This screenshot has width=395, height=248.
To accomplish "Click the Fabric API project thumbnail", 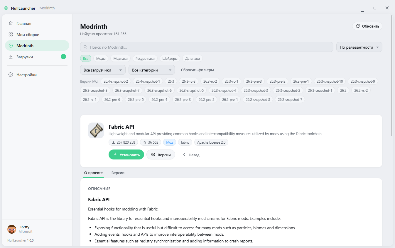I will [96, 130].
